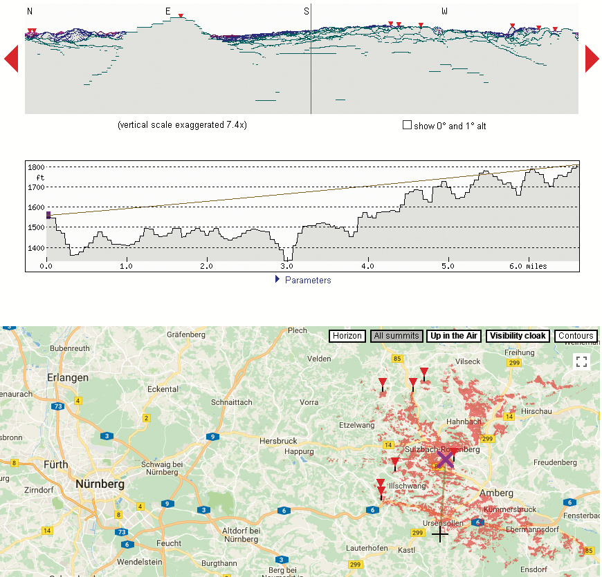Rotate panorama left with red arrow
Viewport: 602px width, 577px height.
[x=11, y=59]
